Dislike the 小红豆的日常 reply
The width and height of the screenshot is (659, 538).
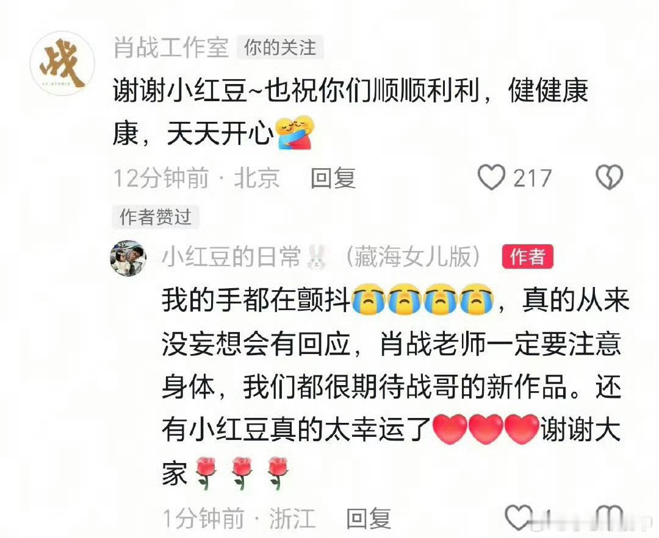click(610, 519)
